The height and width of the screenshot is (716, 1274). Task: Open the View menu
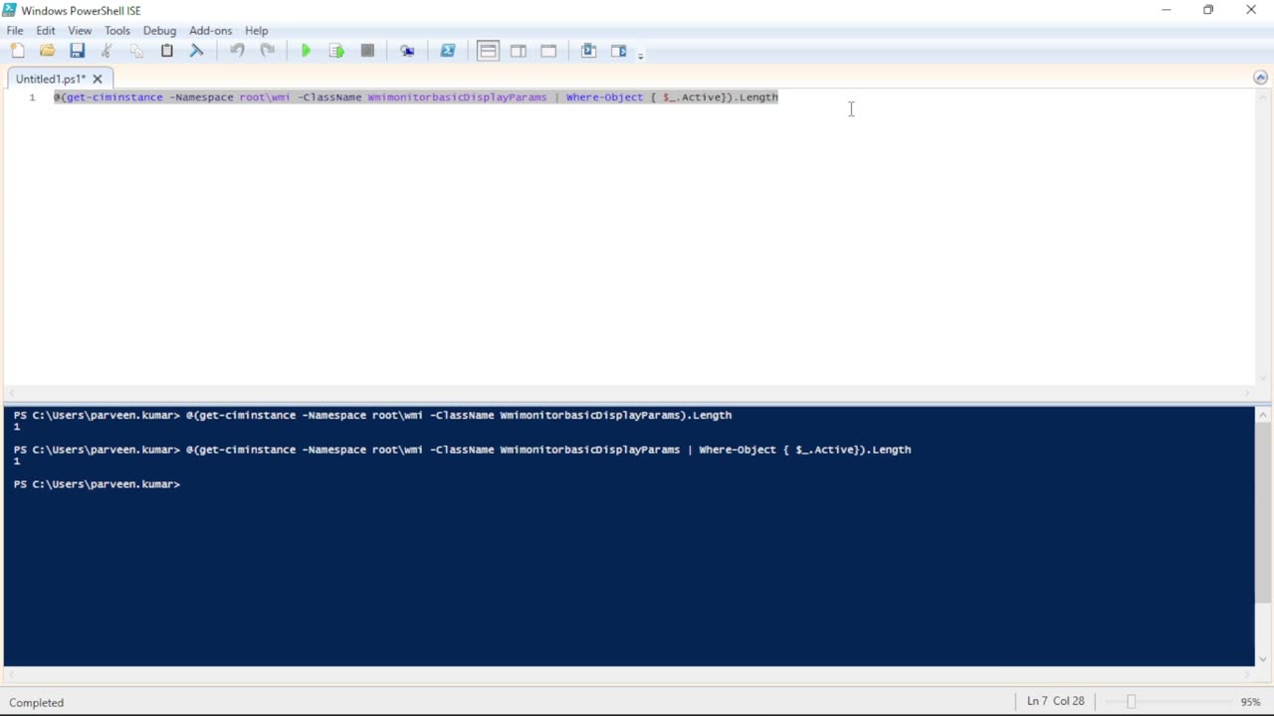[80, 31]
